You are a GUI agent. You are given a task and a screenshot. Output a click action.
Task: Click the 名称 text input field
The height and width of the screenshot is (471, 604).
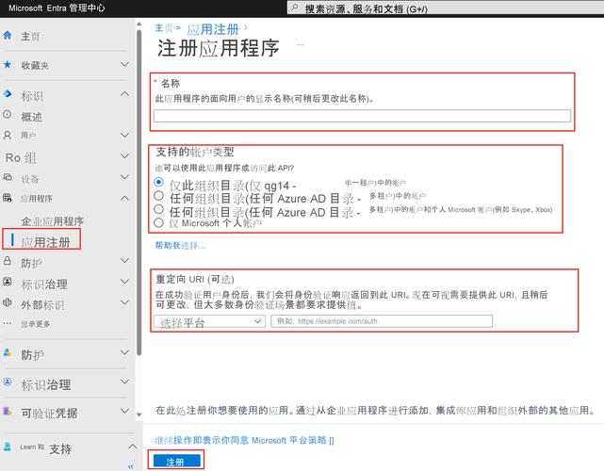tap(362, 116)
